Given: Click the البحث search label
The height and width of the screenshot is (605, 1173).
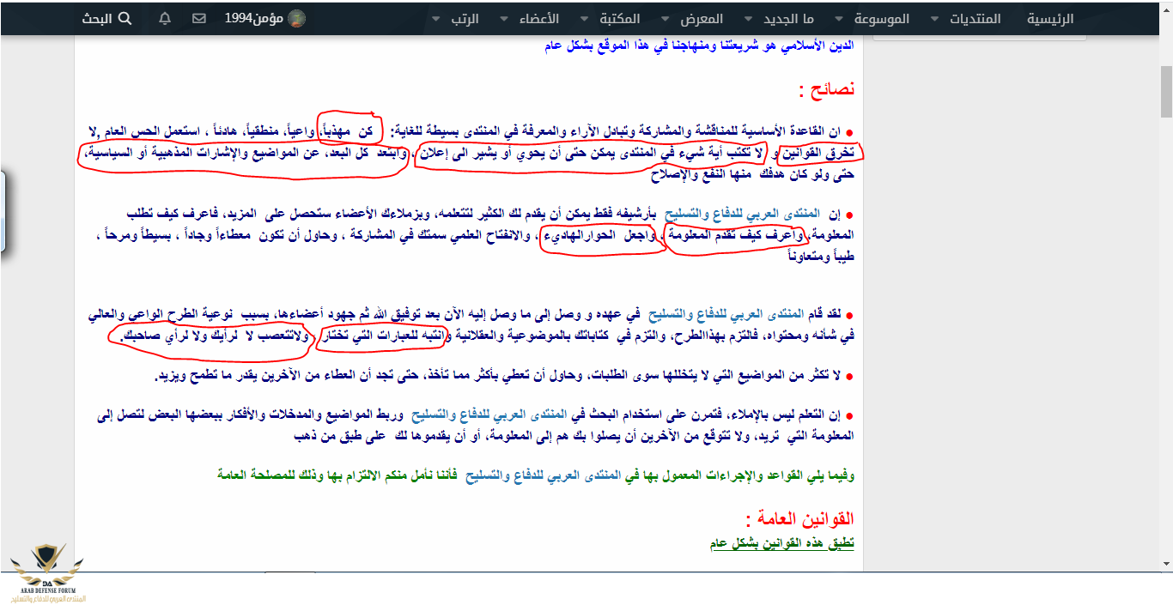Looking at the screenshot, I should pyautogui.click(x=97, y=18).
